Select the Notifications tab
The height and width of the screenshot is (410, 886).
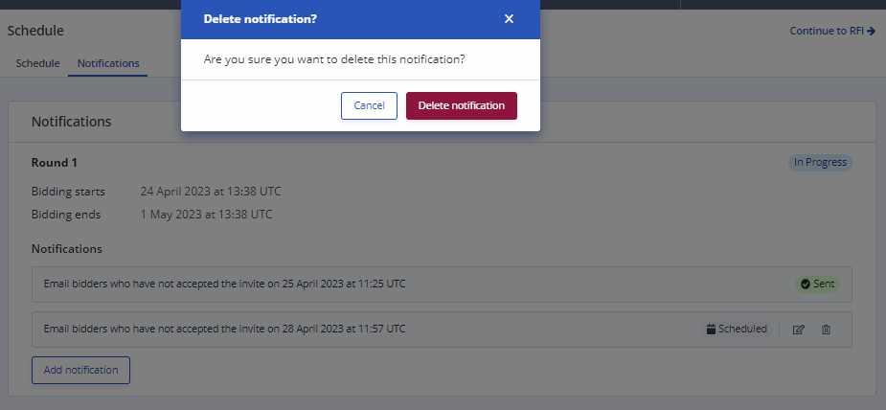click(108, 63)
